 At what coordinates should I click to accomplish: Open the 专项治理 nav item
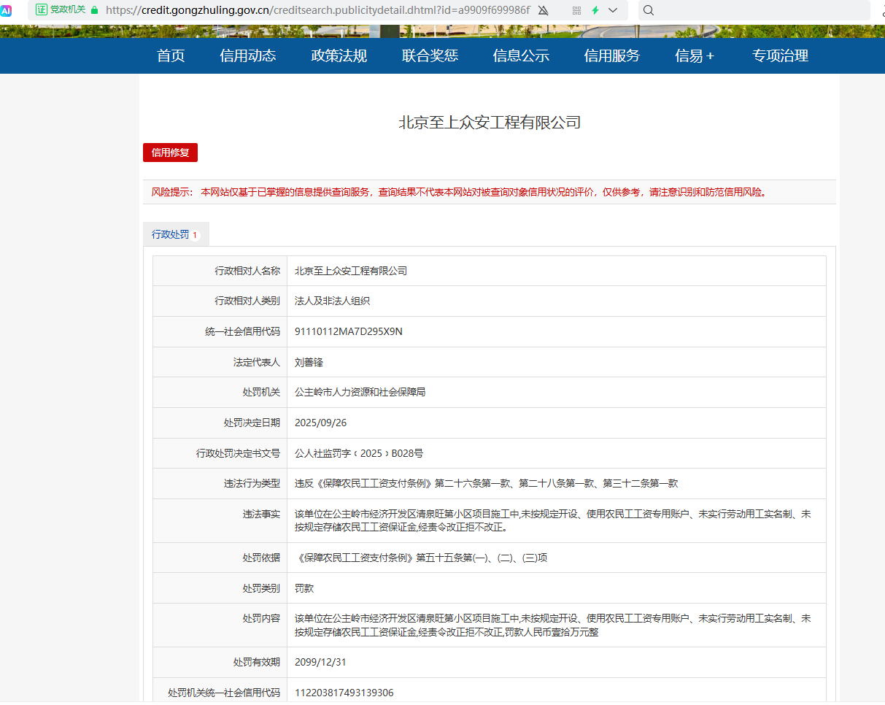coord(781,56)
